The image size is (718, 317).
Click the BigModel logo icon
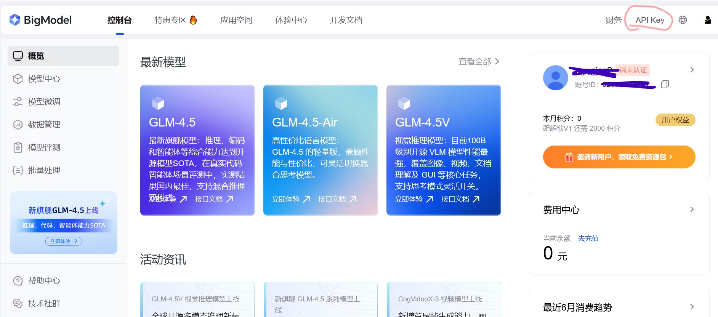pyautogui.click(x=15, y=20)
